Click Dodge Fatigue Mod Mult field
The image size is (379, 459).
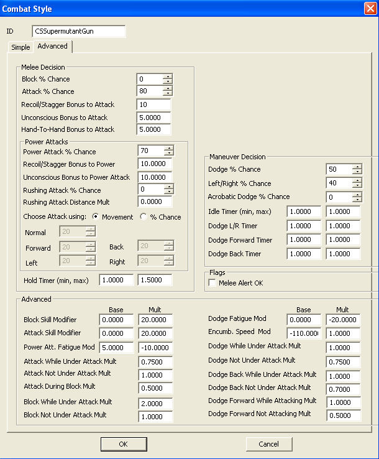(344, 320)
